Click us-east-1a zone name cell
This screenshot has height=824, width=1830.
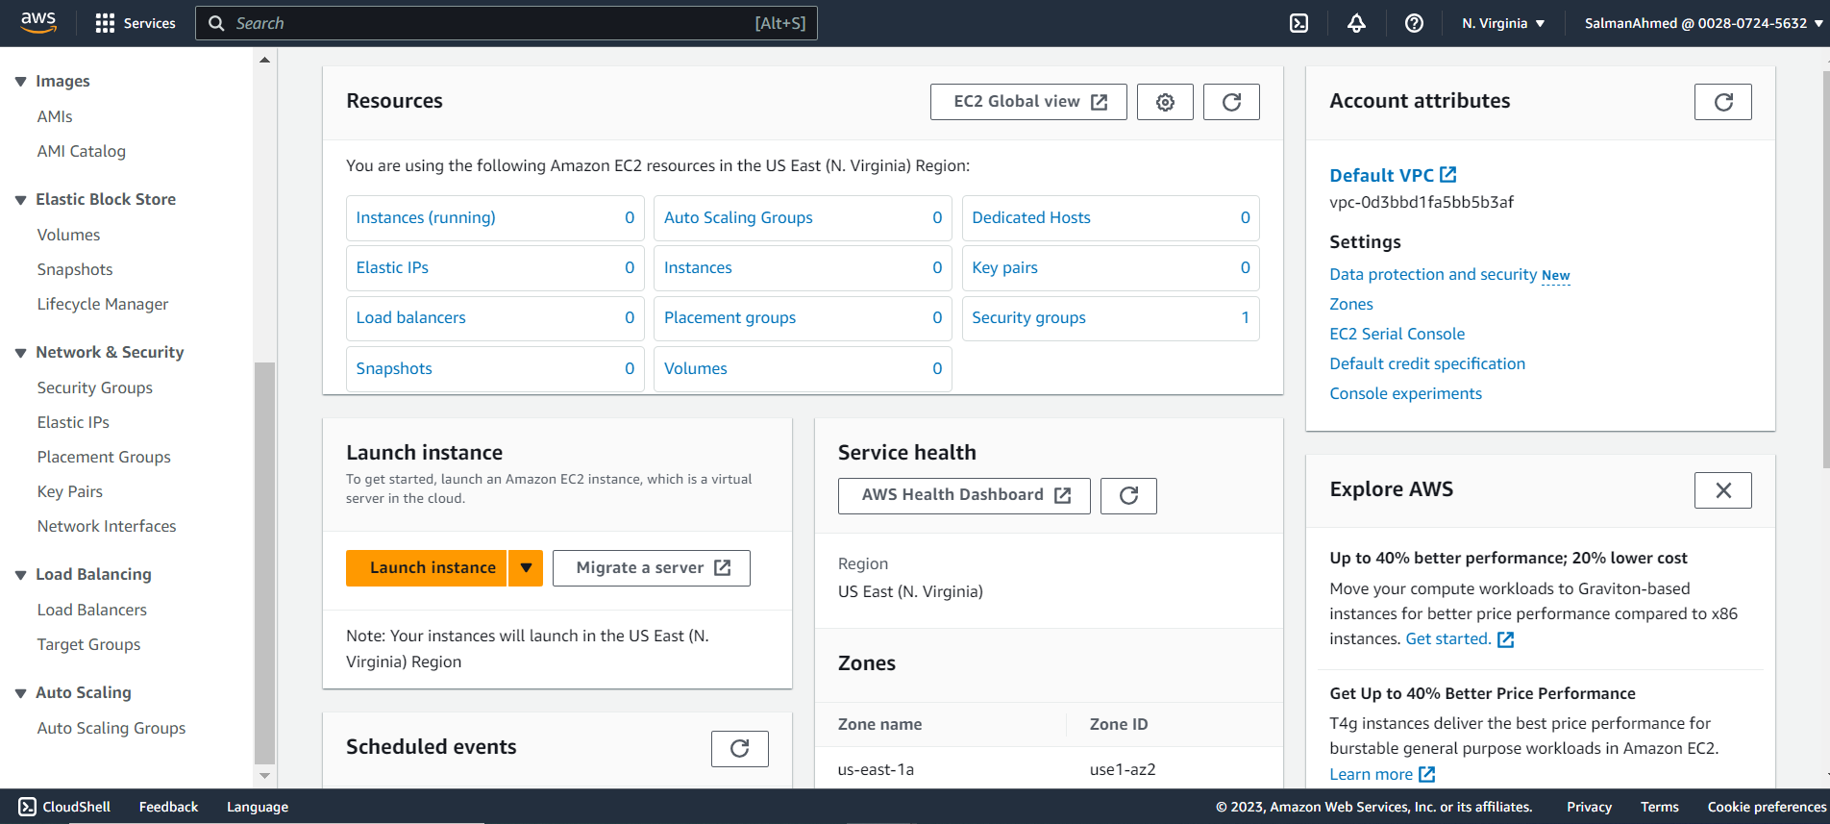pyautogui.click(x=876, y=769)
